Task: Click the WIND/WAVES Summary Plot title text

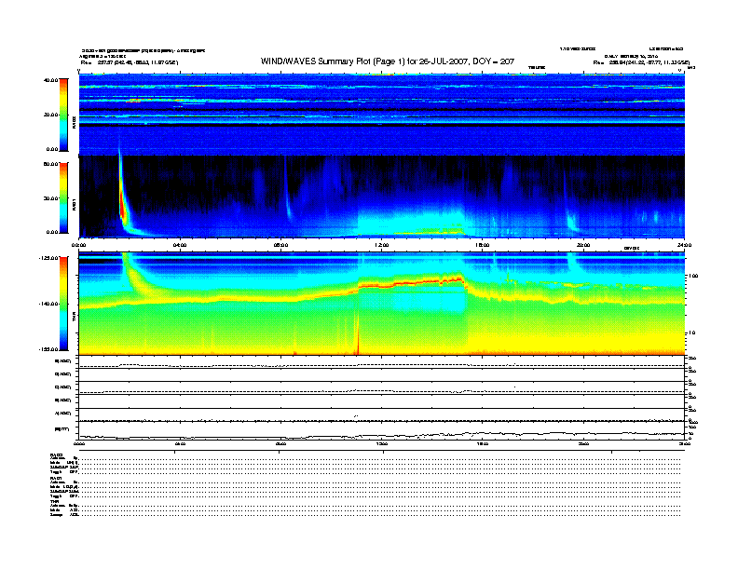Action: pyautogui.click(x=387, y=61)
